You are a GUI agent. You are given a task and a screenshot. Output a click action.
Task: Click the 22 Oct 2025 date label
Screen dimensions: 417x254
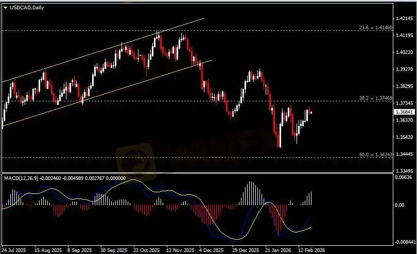[x=146, y=250]
